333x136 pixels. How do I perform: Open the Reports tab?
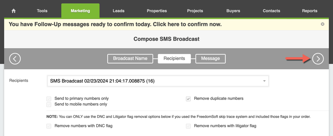310,11
